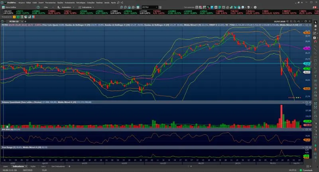Click the shopping cart icon in Ferramentas toolbar
The height and width of the screenshot is (172, 319).
tap(235, 7)
